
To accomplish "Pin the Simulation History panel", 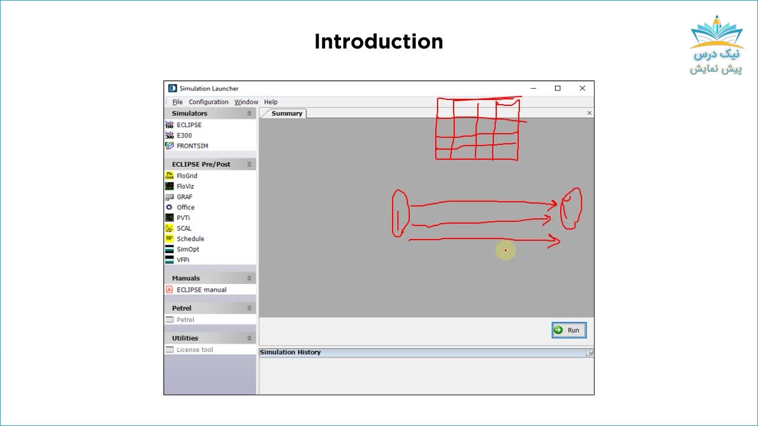I will [x=589, y=353].
